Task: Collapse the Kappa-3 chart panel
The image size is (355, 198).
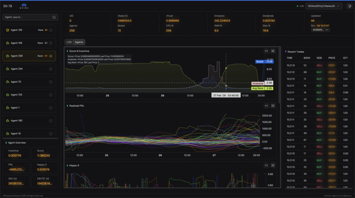Action: pos(266,165)
